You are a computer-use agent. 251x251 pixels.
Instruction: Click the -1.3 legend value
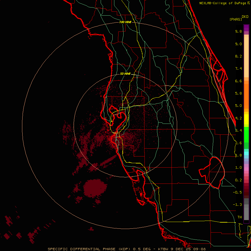click(237, 205)
